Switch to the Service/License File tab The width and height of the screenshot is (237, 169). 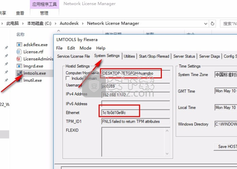pos(73,56)
